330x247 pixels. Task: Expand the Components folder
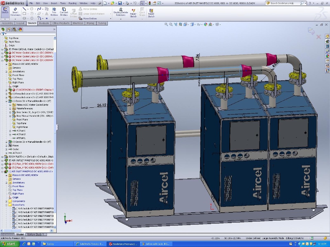[6, 201]
